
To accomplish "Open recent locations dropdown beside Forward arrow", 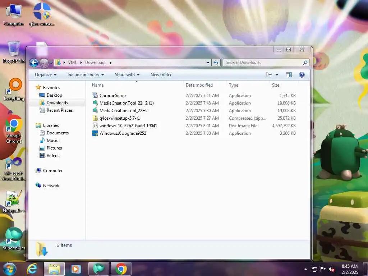I will tap(51, 63).
